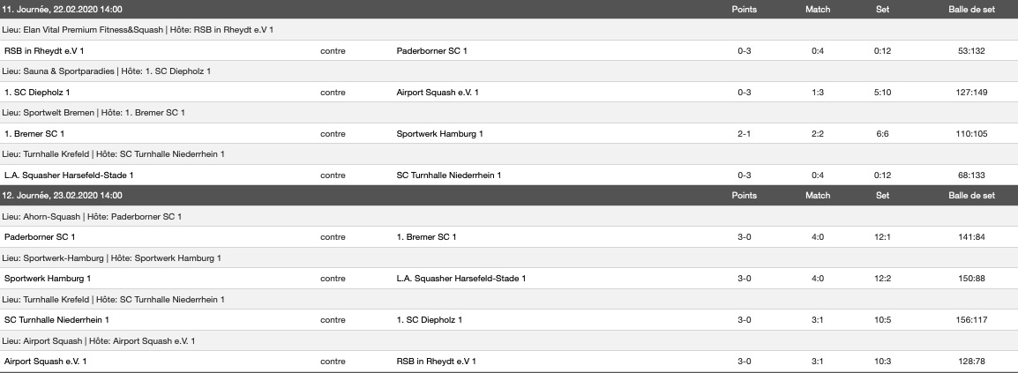Click the 2-1 points result

coord(745,134)
